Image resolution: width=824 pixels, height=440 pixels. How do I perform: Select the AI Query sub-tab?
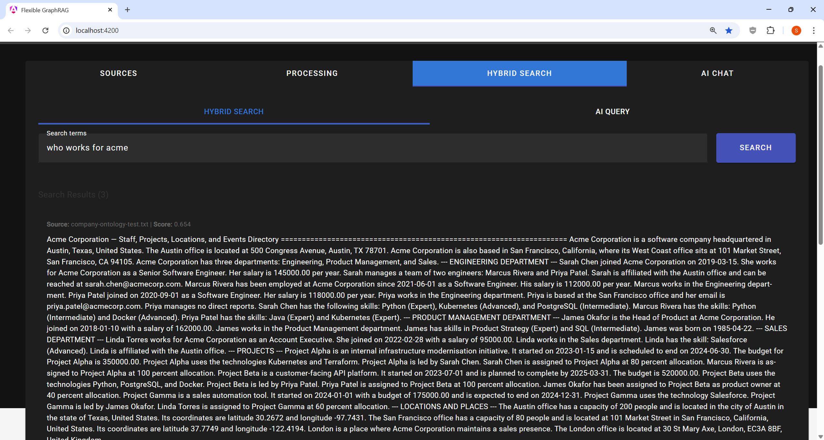(x=612, y=112)
